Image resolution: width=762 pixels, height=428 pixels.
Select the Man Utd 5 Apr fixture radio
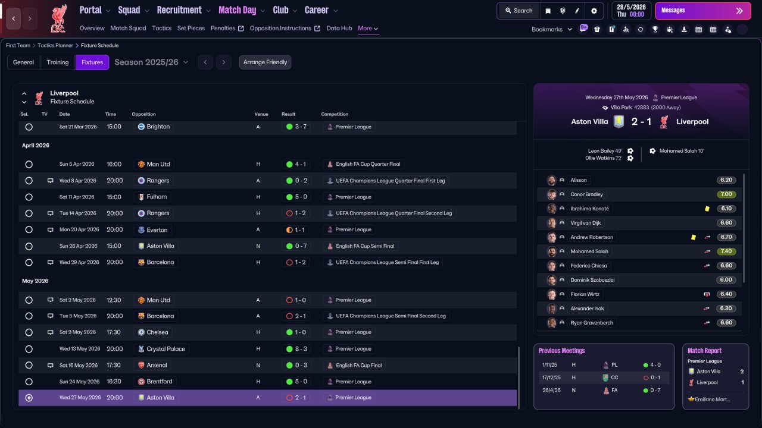[x=29, y=164]
